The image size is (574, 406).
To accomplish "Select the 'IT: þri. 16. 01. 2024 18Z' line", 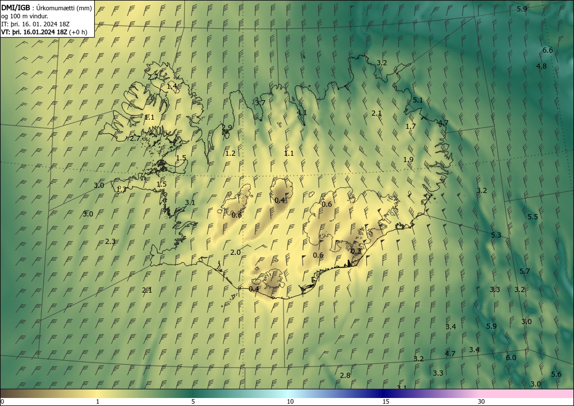I will 35,24.
